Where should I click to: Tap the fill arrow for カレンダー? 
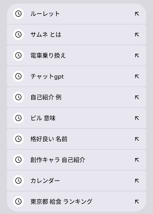click(137, 181)
